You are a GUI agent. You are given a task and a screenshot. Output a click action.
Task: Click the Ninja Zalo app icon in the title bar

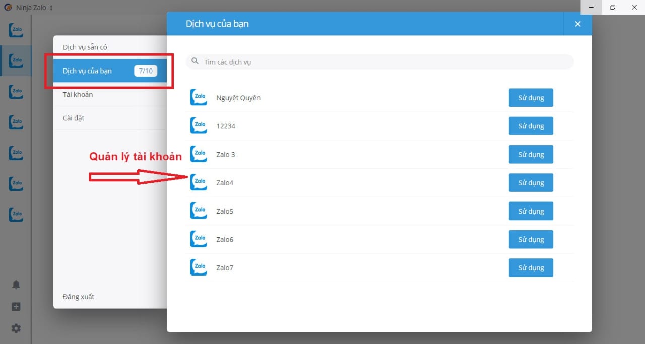pos(8,8)
